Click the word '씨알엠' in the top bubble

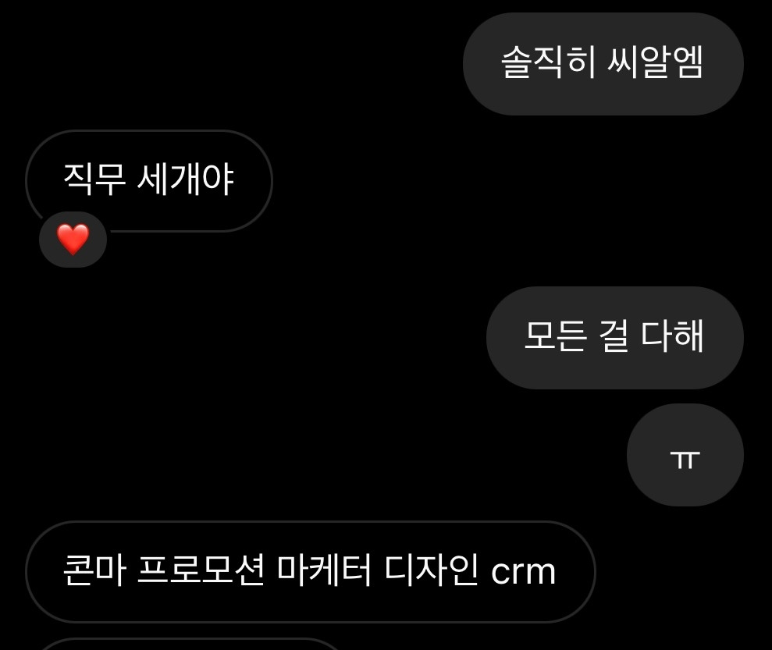click(655, 62)
